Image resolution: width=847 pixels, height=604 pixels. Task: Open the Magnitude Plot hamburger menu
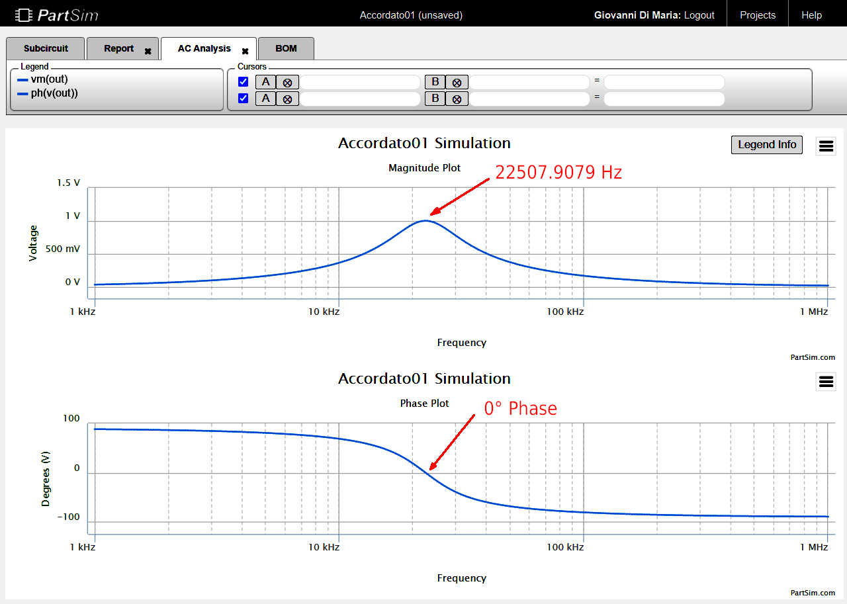coord(825,146)
